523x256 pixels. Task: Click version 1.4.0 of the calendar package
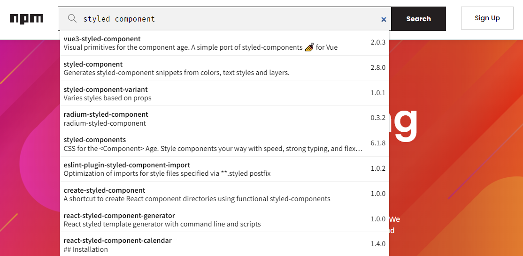pyautogui.click(x=377, y=244)
